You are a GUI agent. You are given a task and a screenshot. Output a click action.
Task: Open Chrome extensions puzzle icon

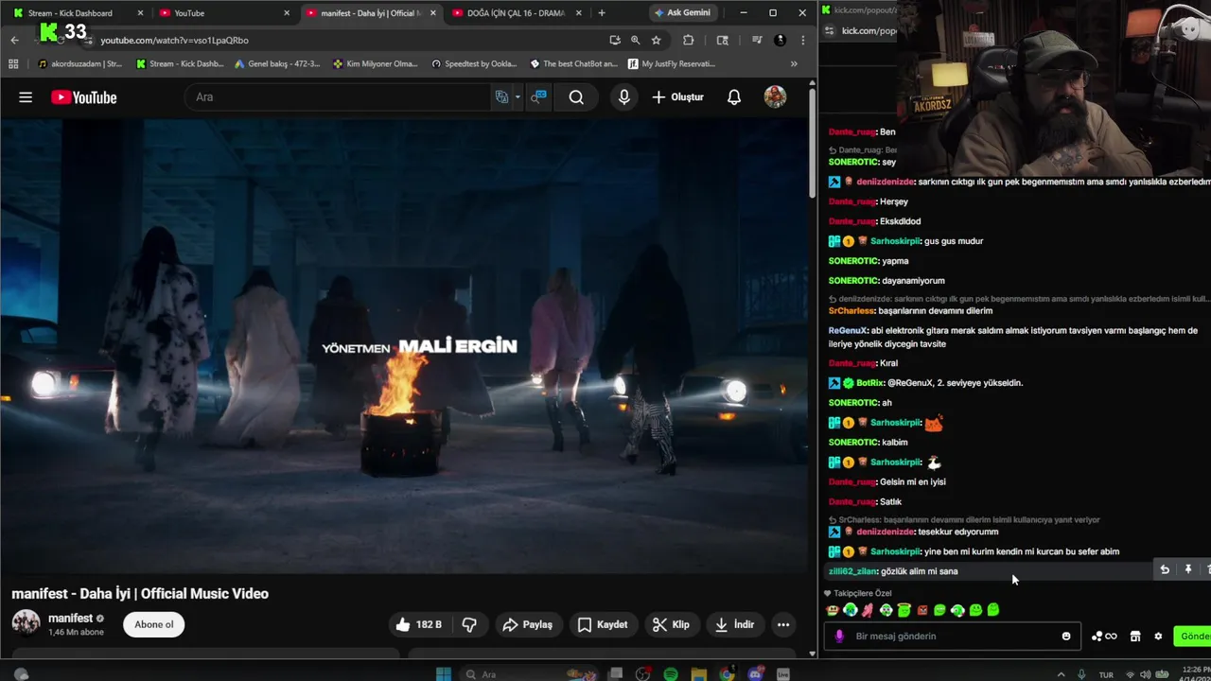click(688, 41)
